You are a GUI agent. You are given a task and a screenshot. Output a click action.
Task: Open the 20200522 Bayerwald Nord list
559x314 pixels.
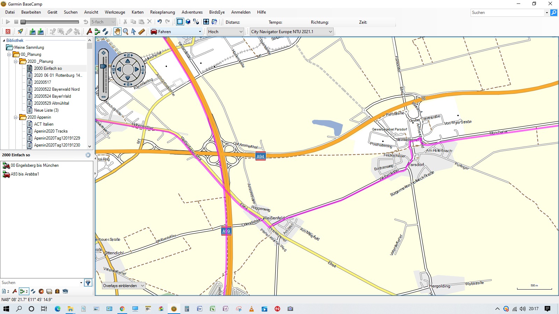click(57, 89)
